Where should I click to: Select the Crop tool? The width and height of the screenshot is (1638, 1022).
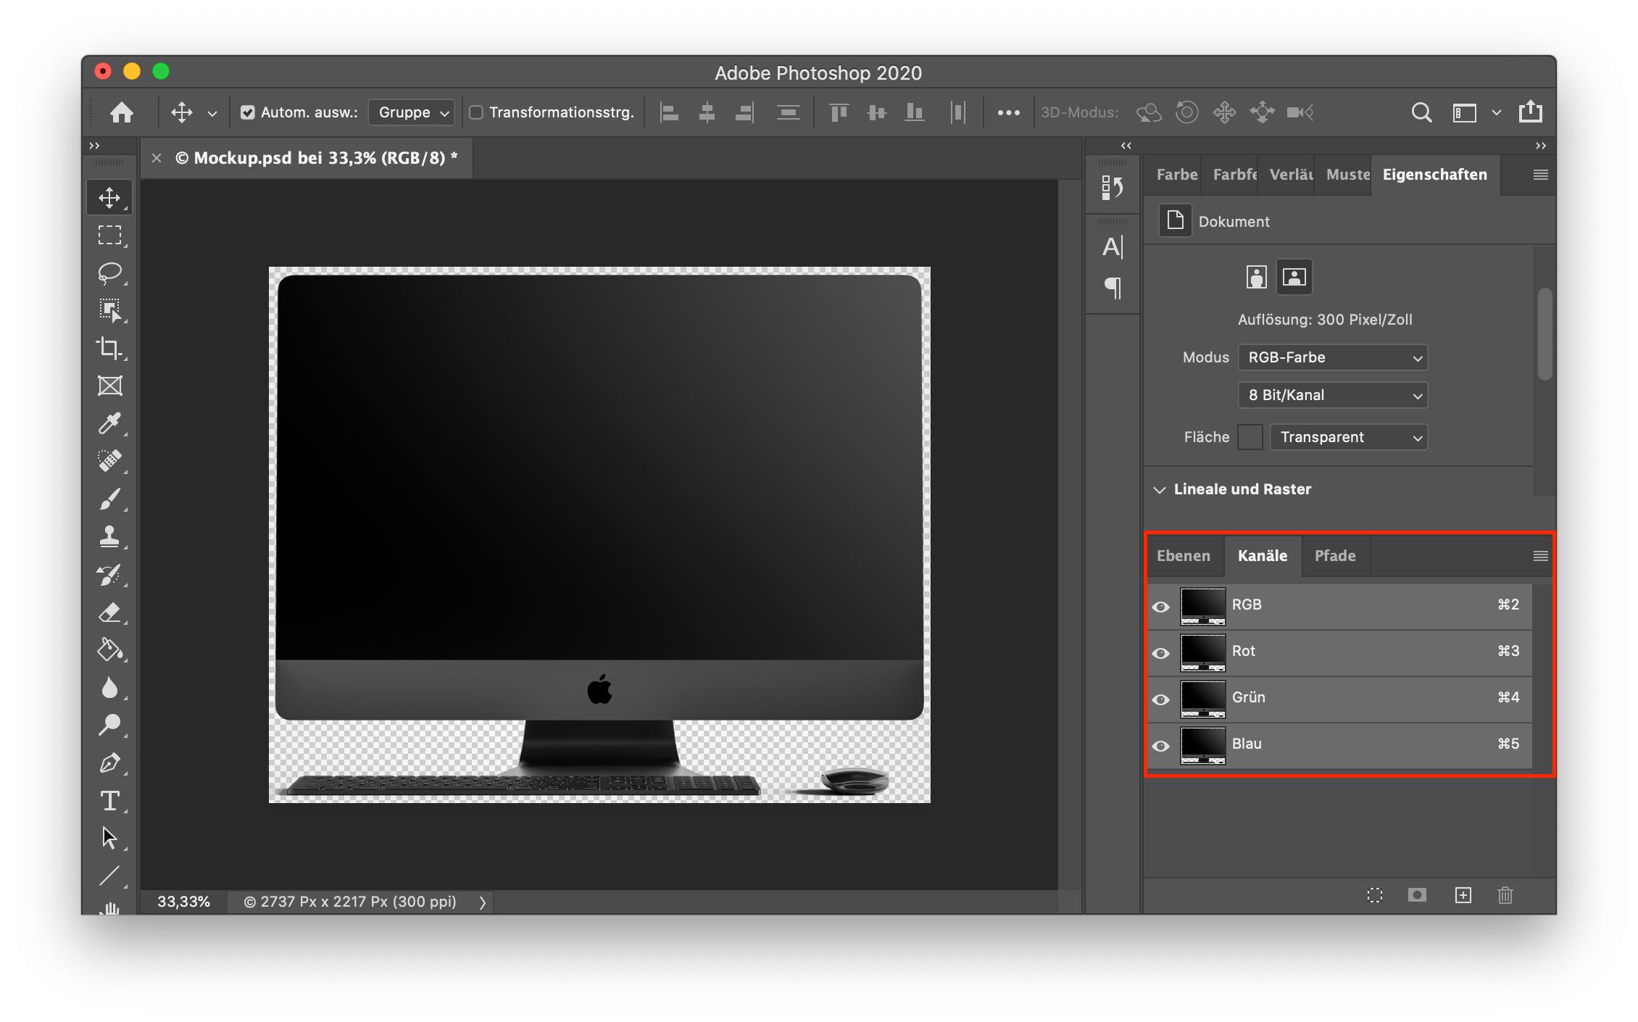tap(110, 348)
